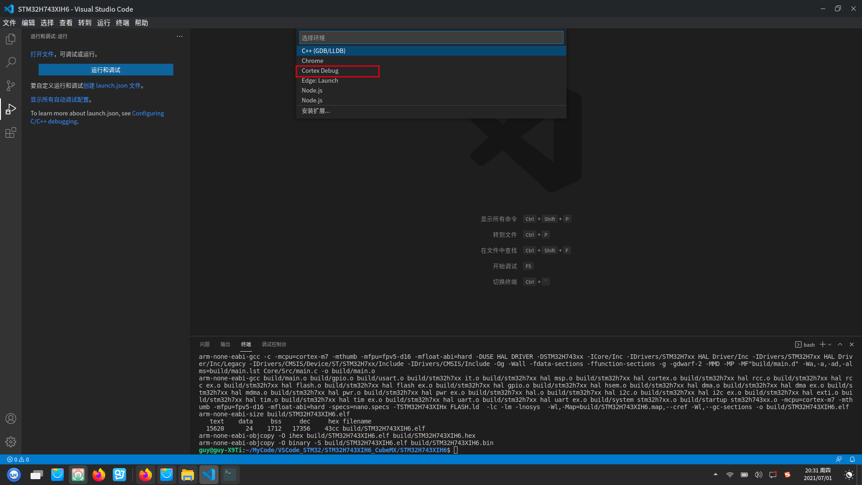Open the Manage gear in activity bar

point(11,442)
